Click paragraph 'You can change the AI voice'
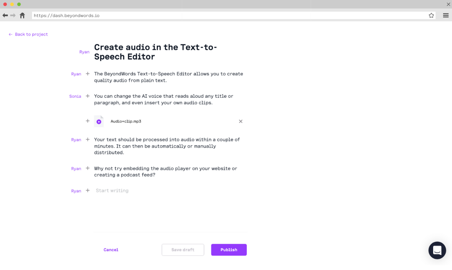This screenshot has height=270, width=452. pyautogui.click(x=164, y=99)
